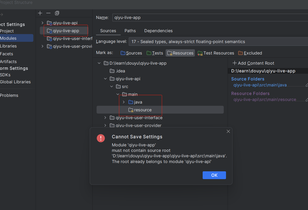Select content root D:\learn\douyu\qiyu-live-app header

(x=263, y=71)
